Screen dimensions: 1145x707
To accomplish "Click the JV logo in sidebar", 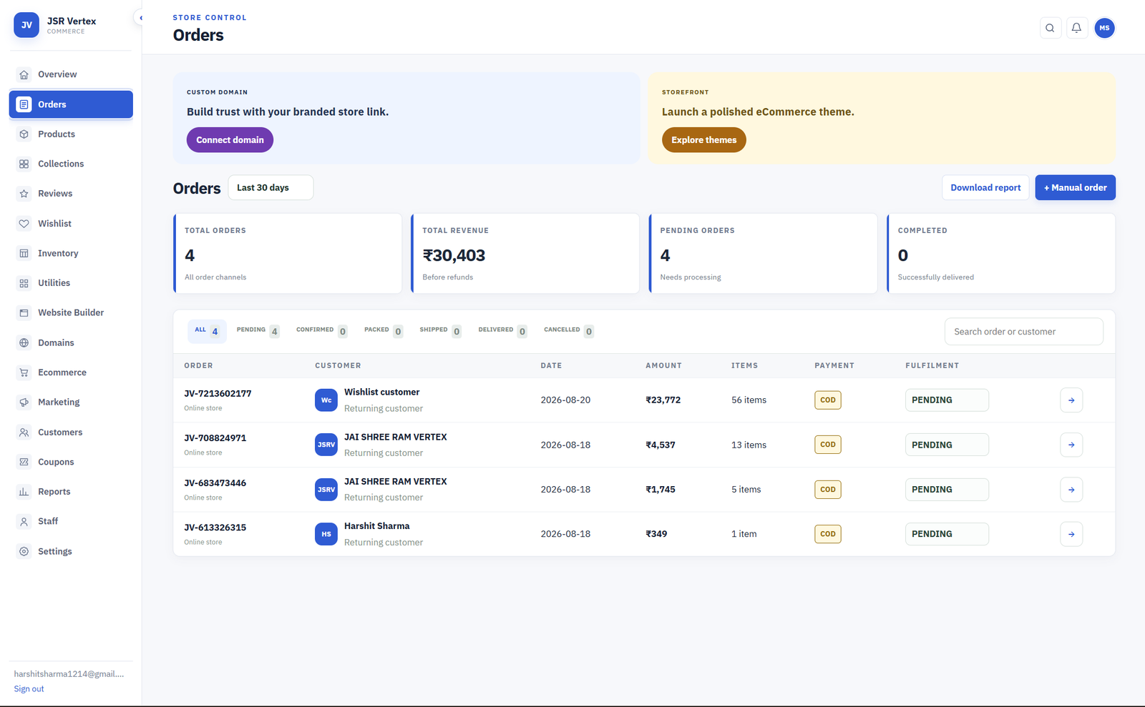I will (26, 25).
